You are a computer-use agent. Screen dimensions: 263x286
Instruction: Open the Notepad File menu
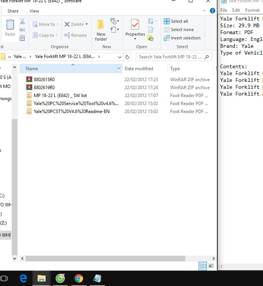(224, 10)
